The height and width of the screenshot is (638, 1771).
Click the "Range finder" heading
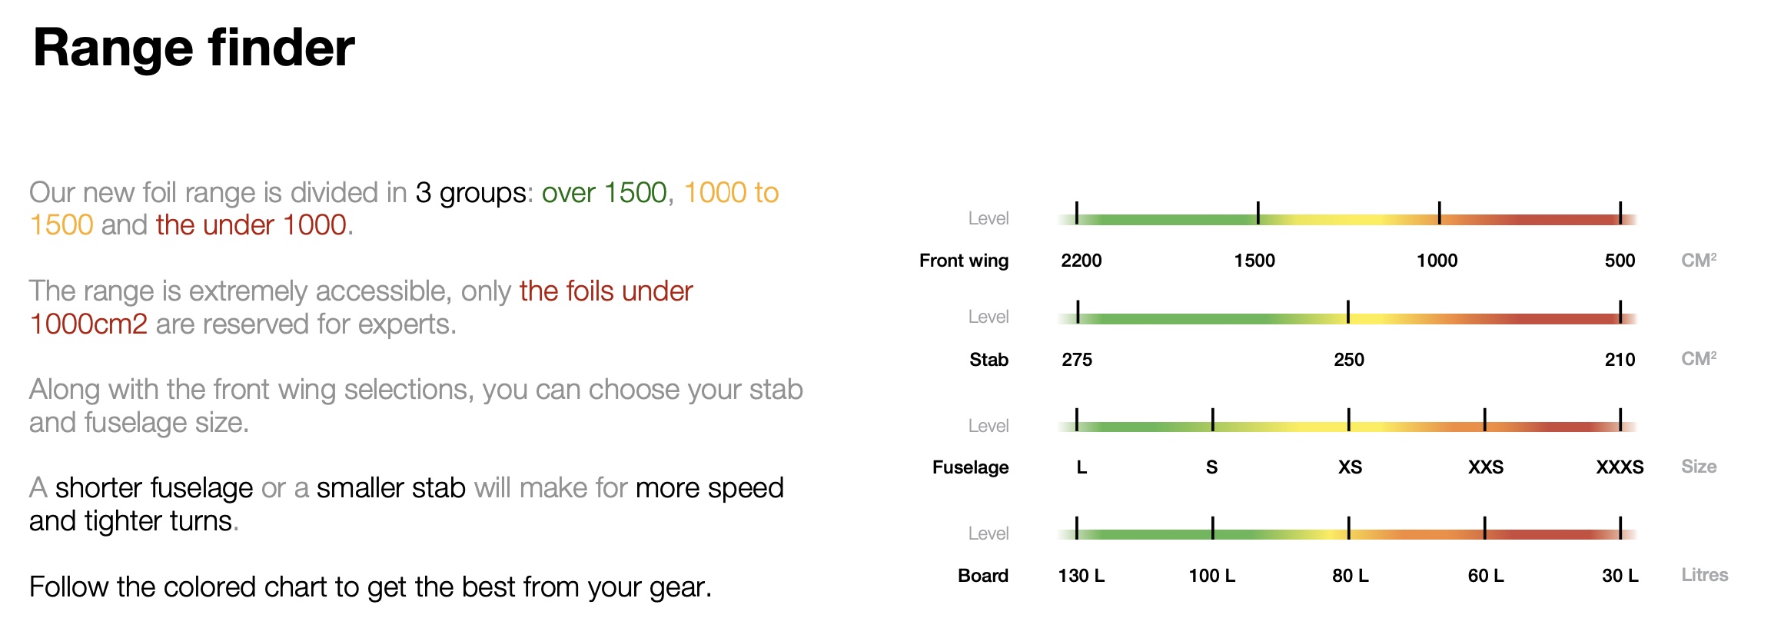point(194,48)
